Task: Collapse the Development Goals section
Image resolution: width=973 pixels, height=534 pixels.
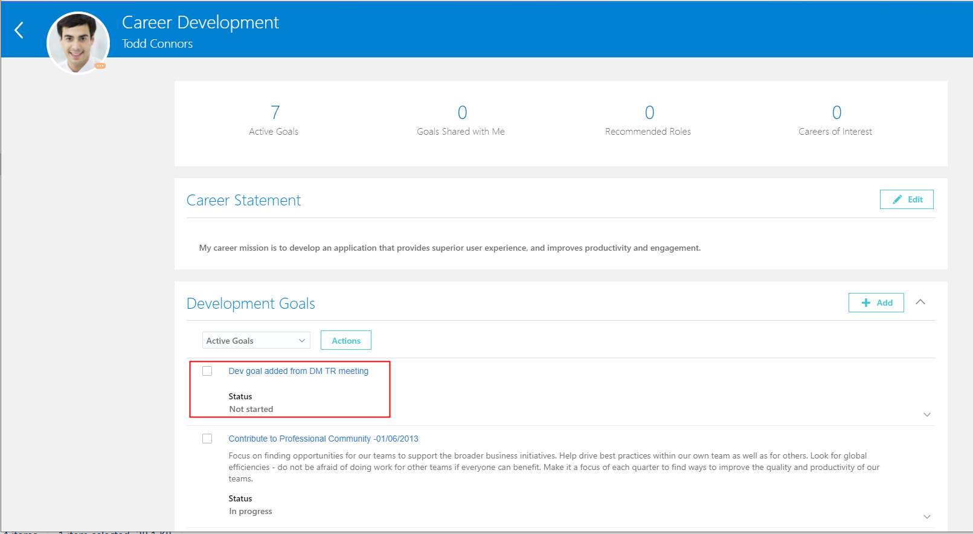Action: click(920, 302)
